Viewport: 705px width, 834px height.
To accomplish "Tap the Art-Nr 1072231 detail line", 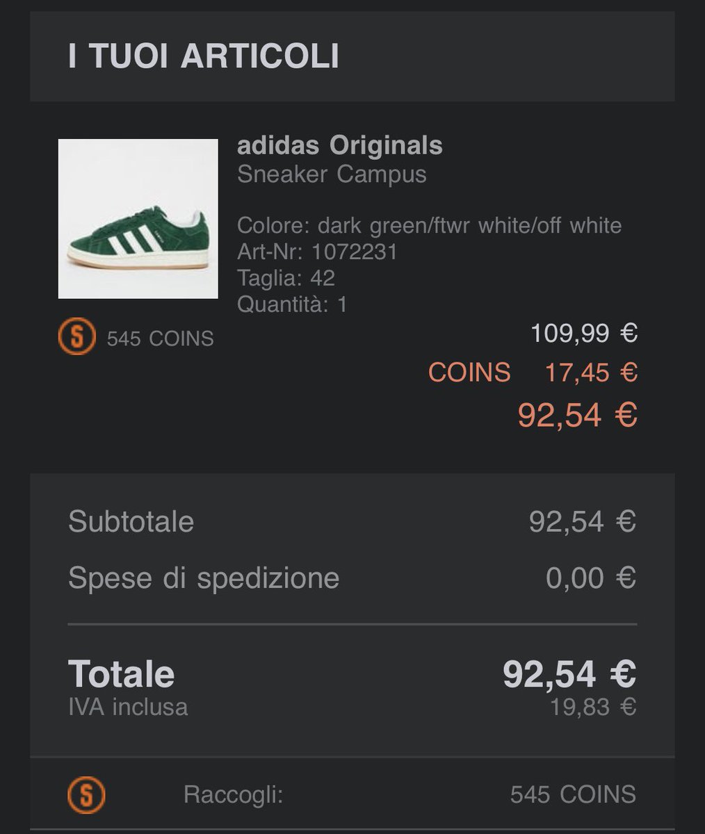I will (317, 252).
